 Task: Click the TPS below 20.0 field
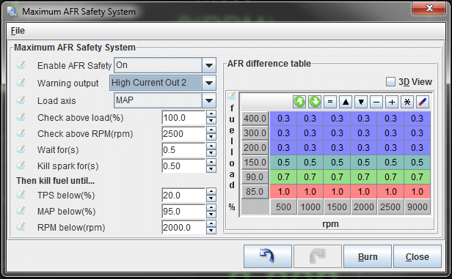(x=184, y=196)
